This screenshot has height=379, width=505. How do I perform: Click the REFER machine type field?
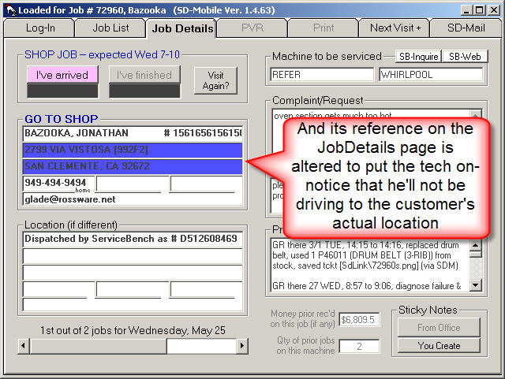click(x=321, y=75)
